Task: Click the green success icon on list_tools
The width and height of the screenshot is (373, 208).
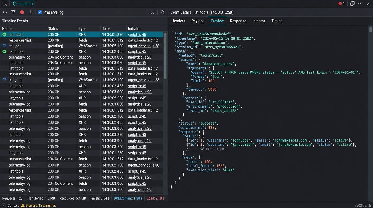Action: click(x=4, y=34)
